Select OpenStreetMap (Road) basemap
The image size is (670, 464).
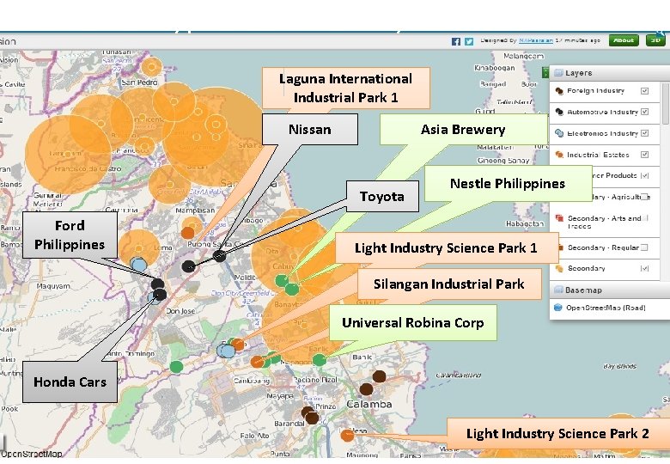tap(606, 308)
